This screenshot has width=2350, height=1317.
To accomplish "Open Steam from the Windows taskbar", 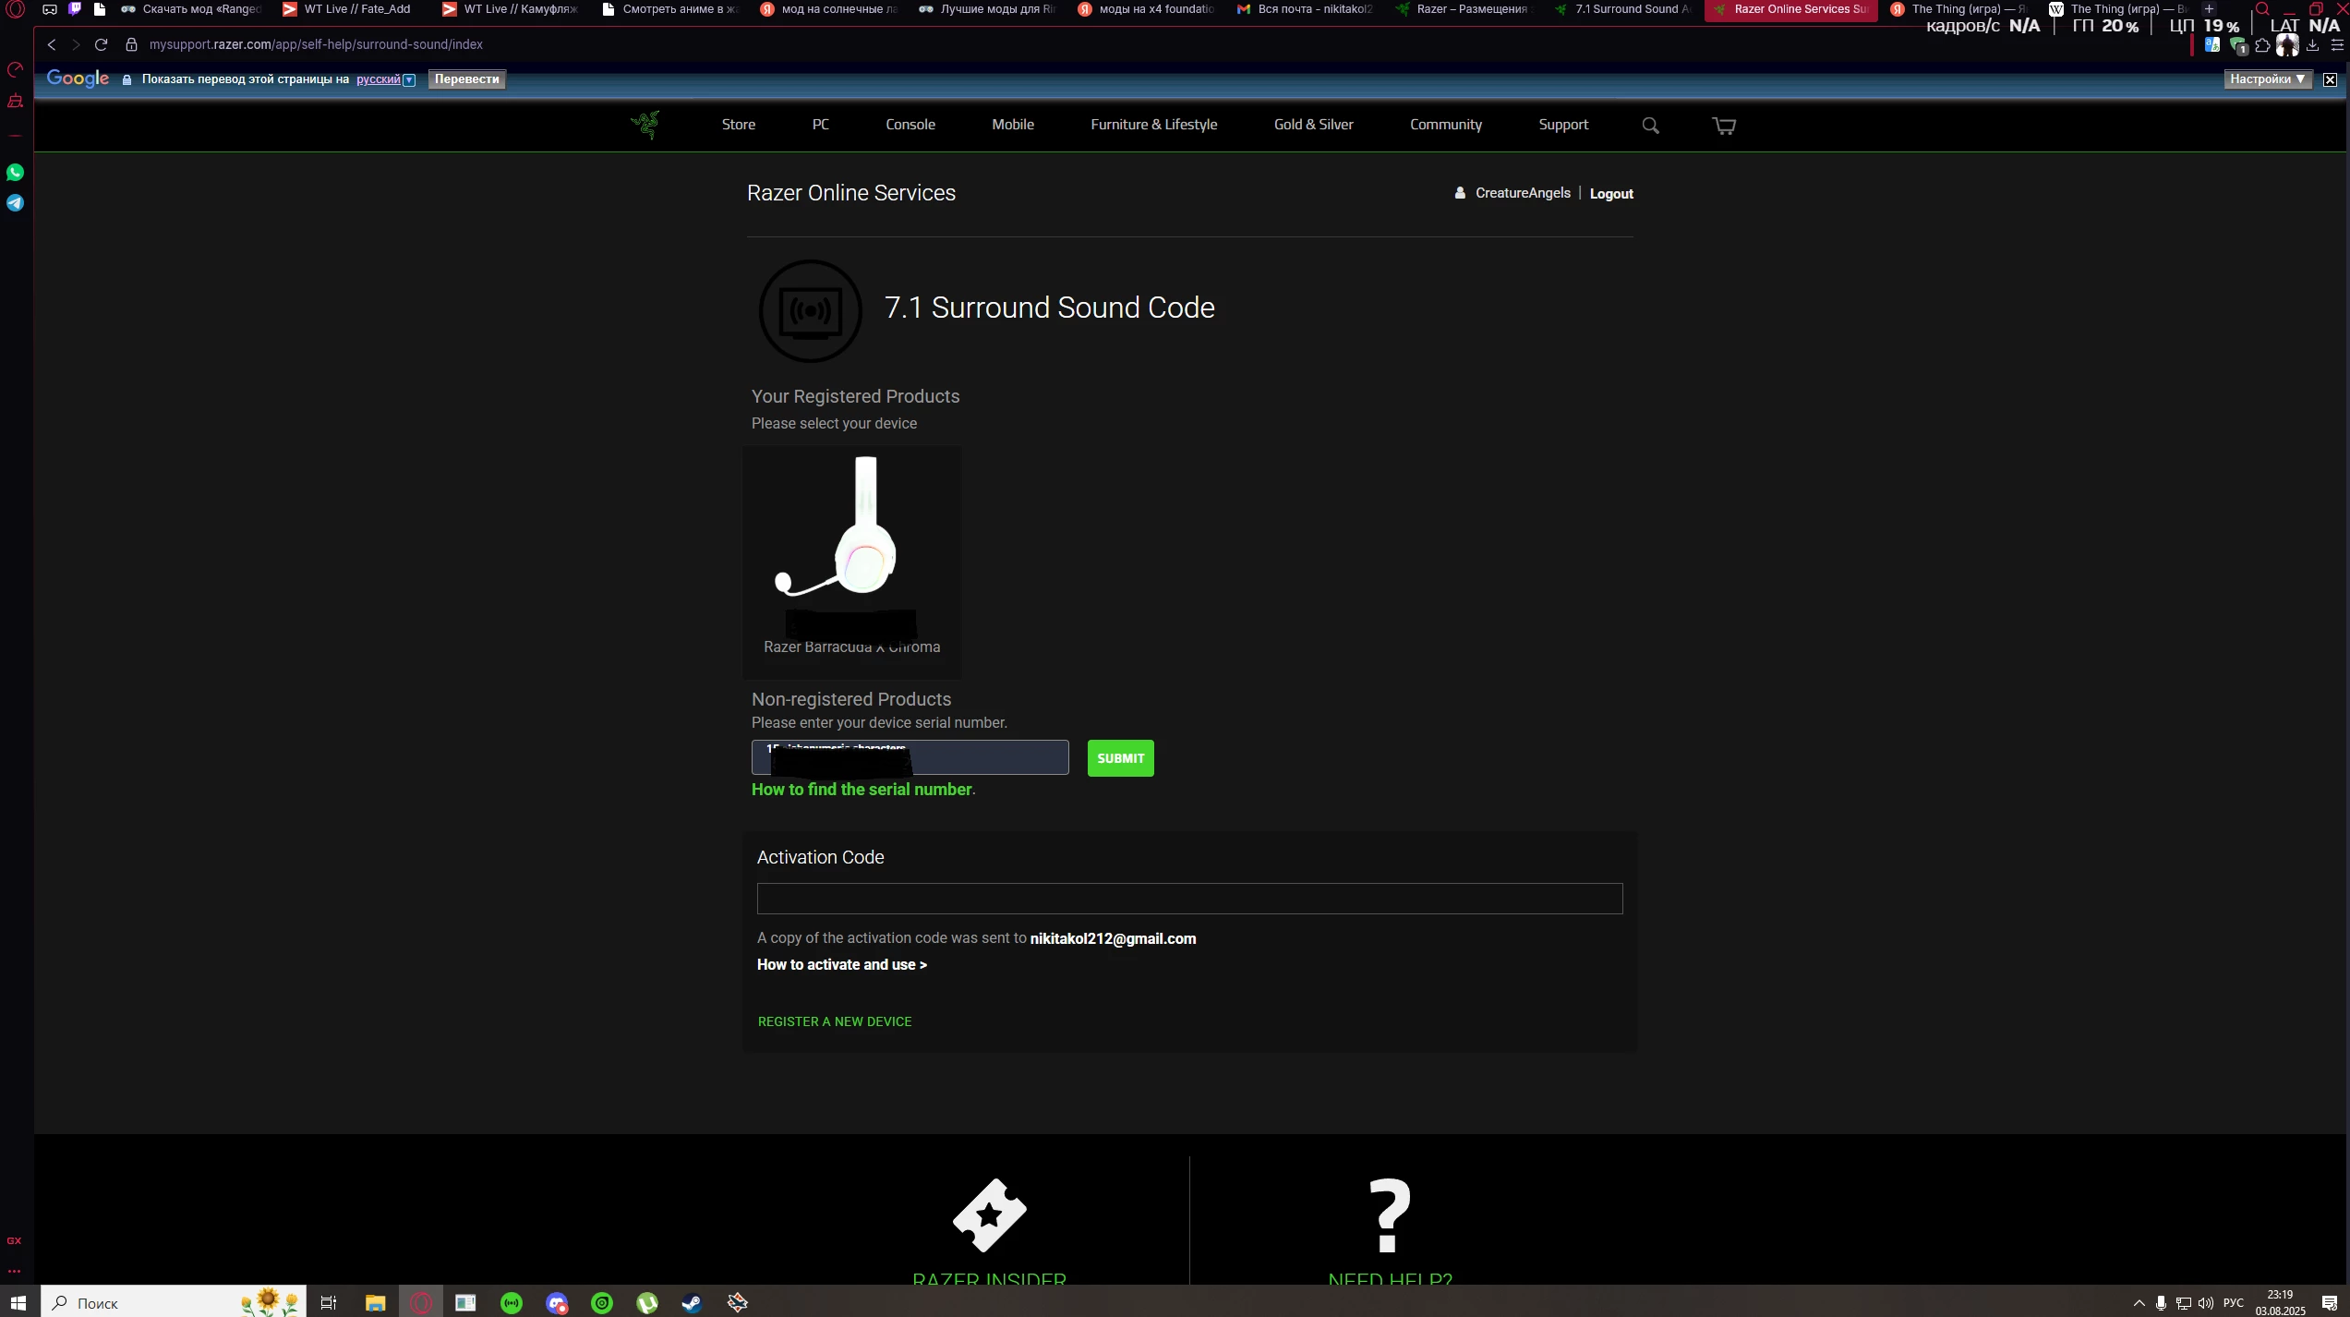I will [692, 1302].
